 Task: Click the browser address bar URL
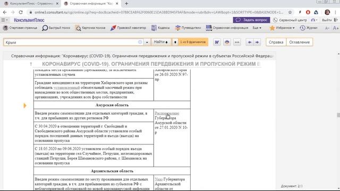pos(159,12)
